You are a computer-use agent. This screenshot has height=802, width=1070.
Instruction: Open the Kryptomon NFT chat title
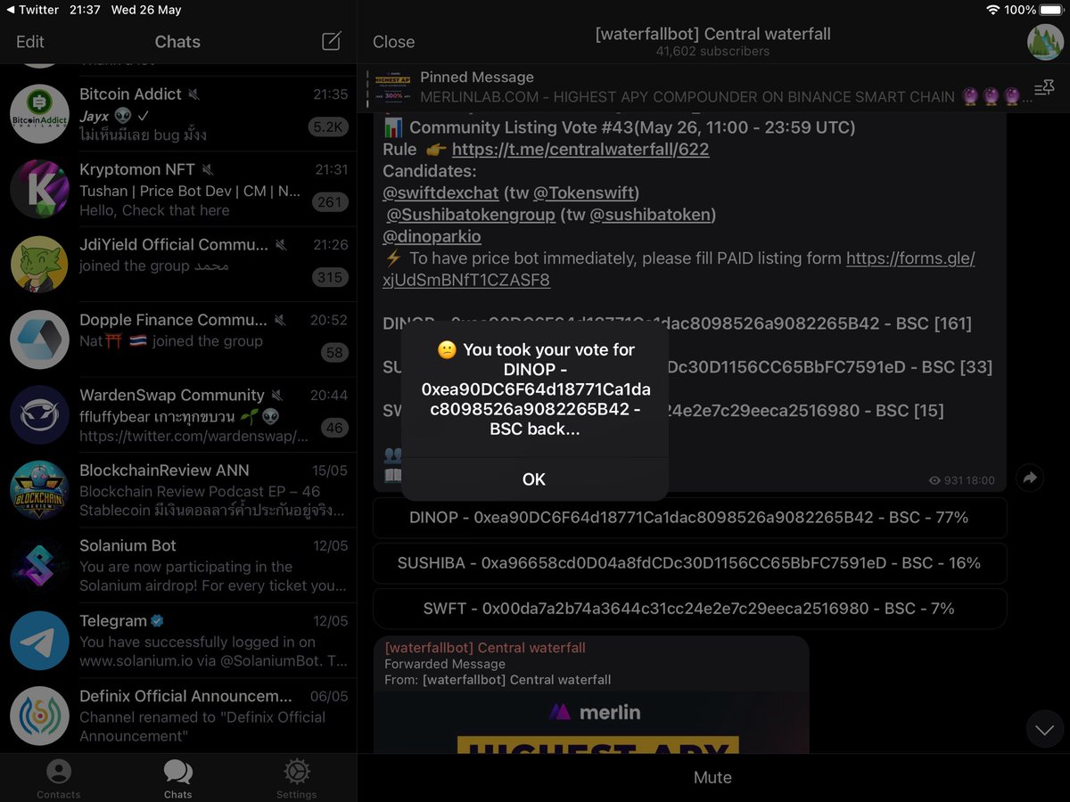pos(137,169)
